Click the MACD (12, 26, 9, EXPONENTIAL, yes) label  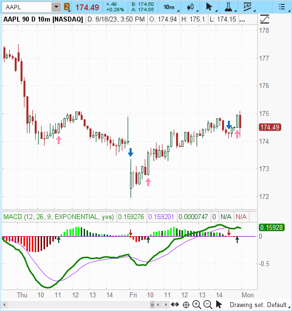59,217
